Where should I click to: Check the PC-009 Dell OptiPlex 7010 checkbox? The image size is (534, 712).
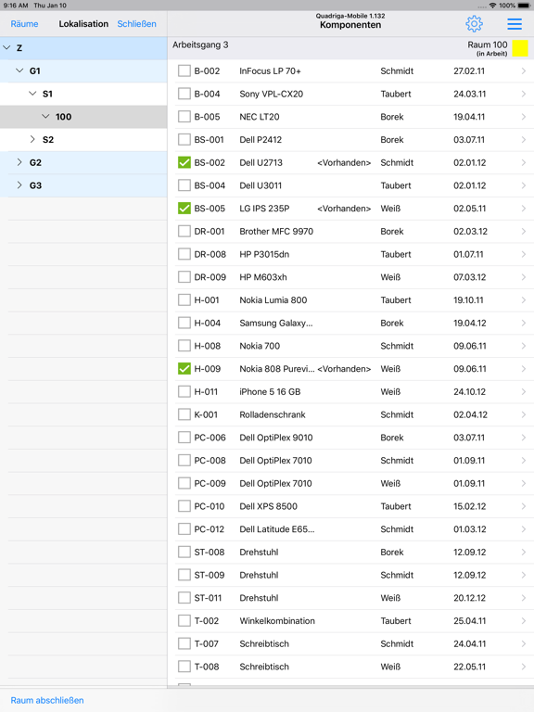coord(184,483)
